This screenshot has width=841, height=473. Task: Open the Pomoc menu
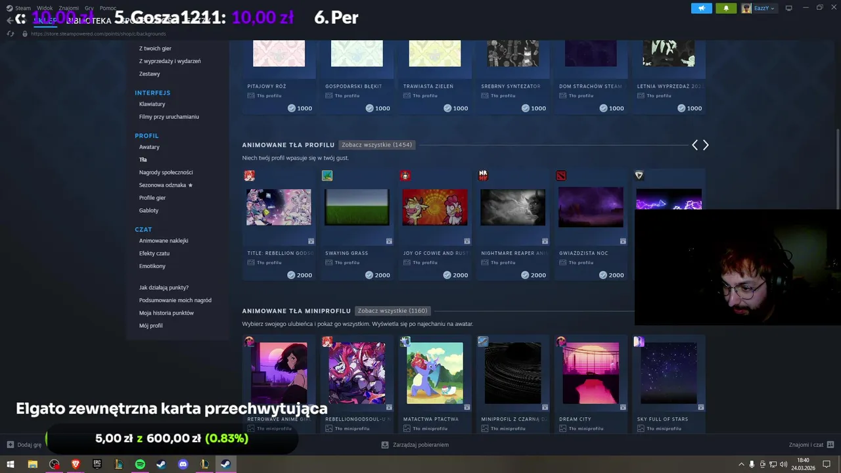point(108,8)
